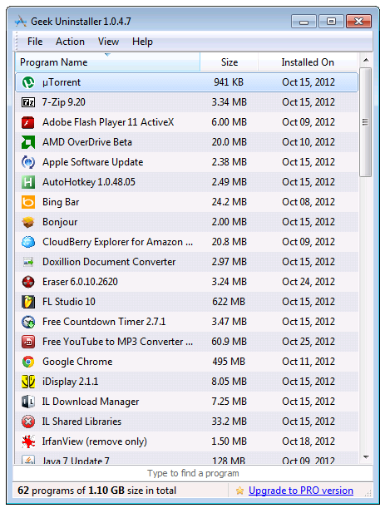Select the Bing Bar orange icon

[28, 202]
